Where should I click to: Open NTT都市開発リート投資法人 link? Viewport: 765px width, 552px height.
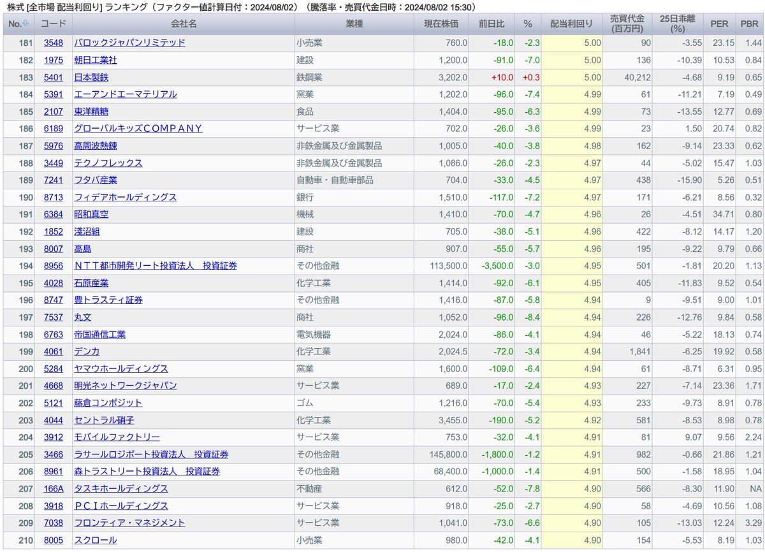coord(156,266)
